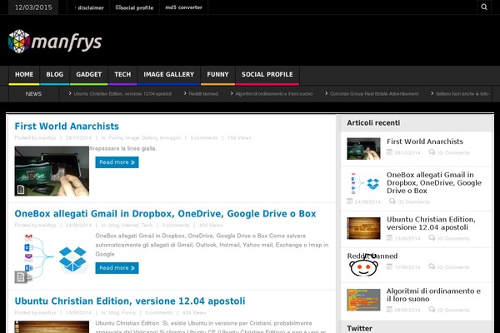Screen dimensions: 500x333
Task: Open sidebar Algoritmi di ordinamento thumbnail
Action: pos(363,300)
